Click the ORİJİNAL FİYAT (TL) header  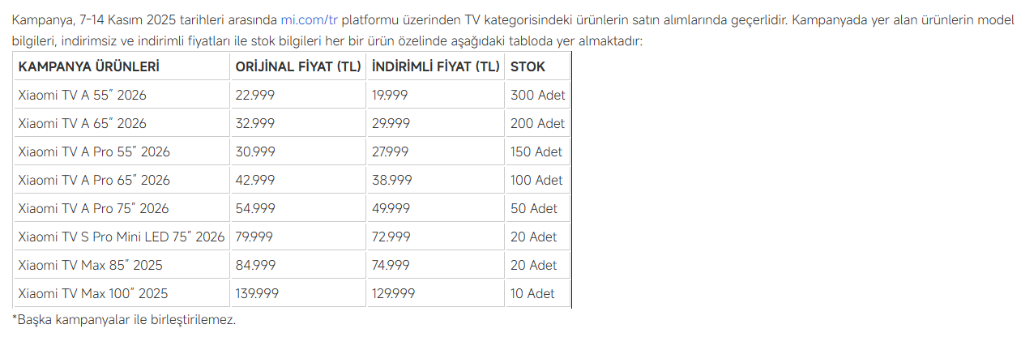pyautogui.click(x=297, y=66)
